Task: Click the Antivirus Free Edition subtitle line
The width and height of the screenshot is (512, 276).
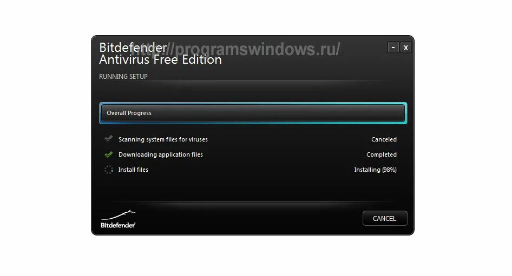Action: [160, 59]
